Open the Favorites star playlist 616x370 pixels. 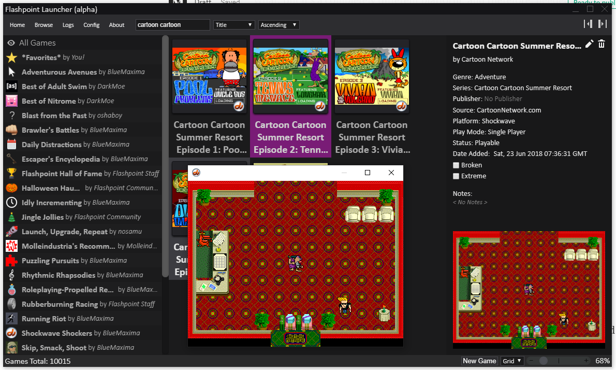[12, 58]
